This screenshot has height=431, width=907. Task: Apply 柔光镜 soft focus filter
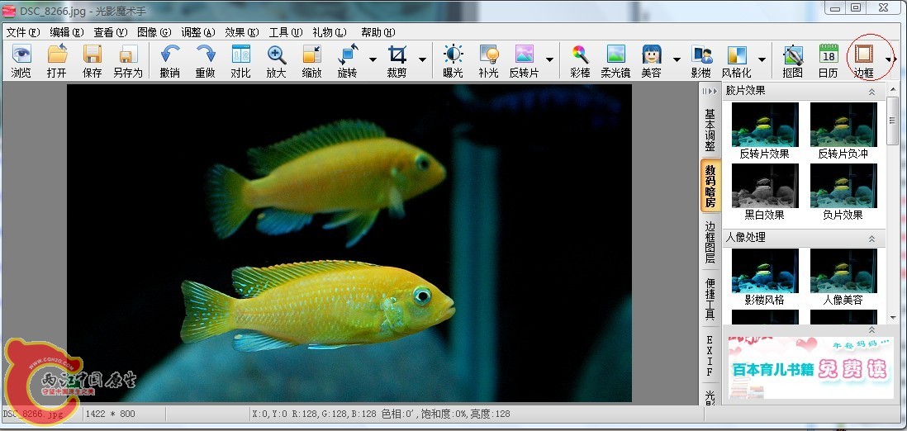click(x=615, y=61)
